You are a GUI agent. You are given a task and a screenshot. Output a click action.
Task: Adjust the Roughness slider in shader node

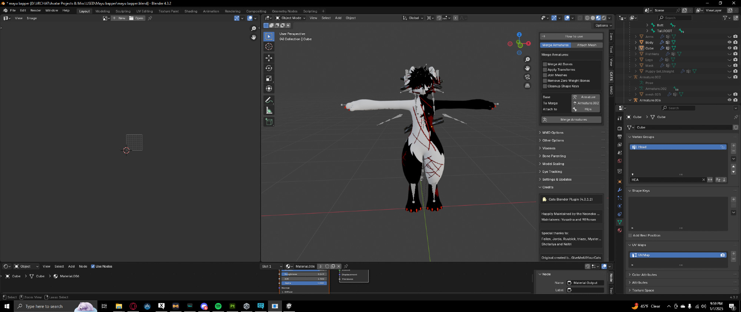(304, 274)
